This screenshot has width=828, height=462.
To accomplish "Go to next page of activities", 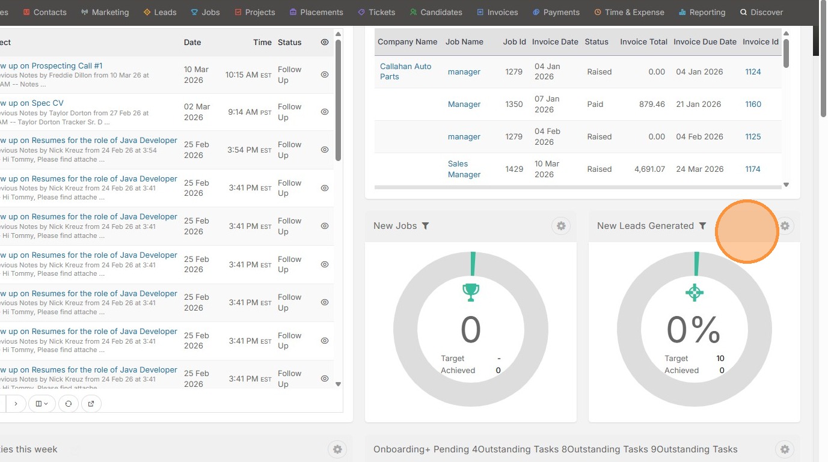I will (x=16, y=404).
